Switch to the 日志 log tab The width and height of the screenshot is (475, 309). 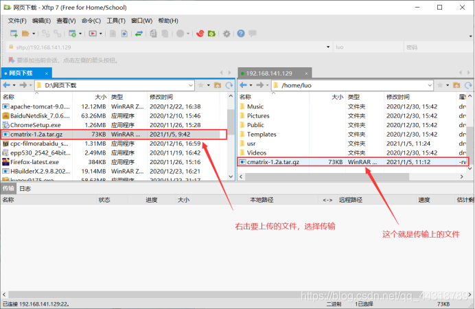(25, 189)
